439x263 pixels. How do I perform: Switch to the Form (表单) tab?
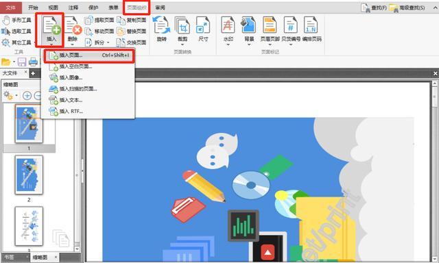pos(113,8)
